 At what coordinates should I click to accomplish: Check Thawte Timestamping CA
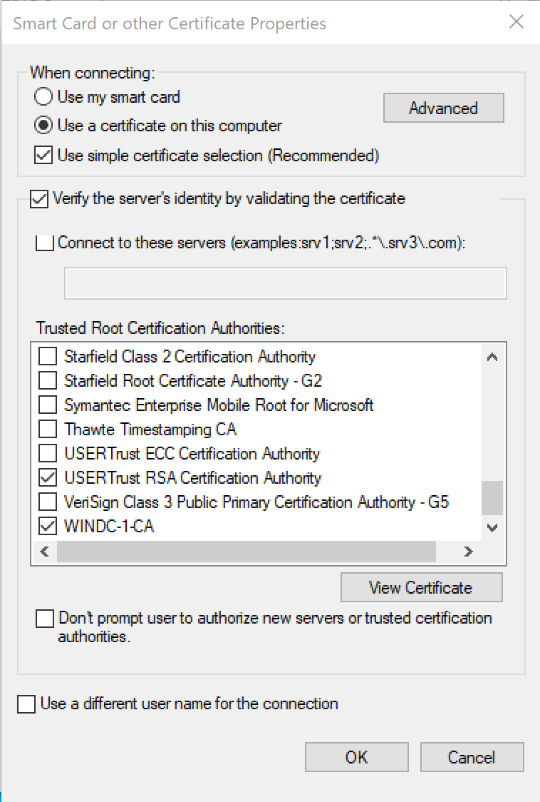tap(48, 428)
